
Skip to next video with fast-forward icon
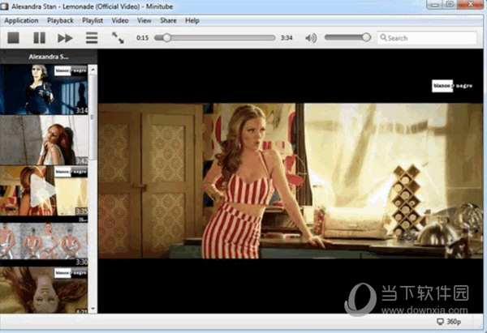pyautogui.click(x=65, y=38)
